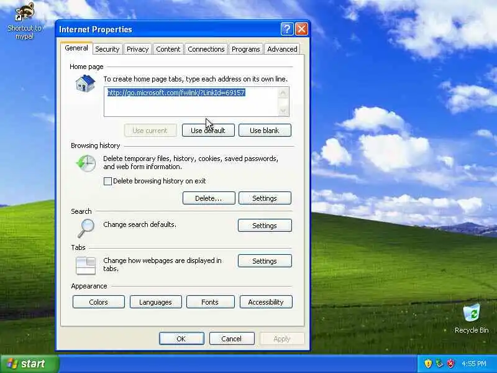Confirm with the OK button
Viewport: 497px width, 373px height.
pos(181,339)
